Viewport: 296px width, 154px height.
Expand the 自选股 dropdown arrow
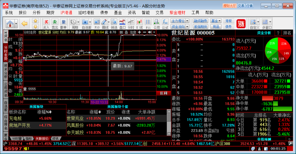(90, 22)
